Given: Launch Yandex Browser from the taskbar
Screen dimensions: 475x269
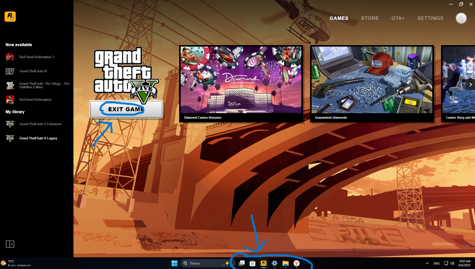Looking at the screenshot, I should coord(297,263).
